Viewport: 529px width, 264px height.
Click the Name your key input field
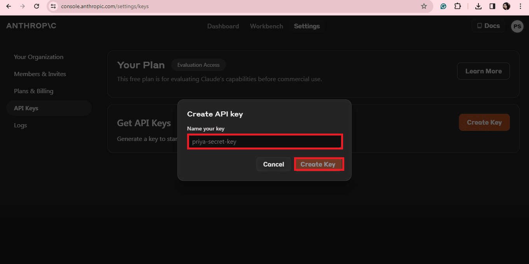(264, 142)
